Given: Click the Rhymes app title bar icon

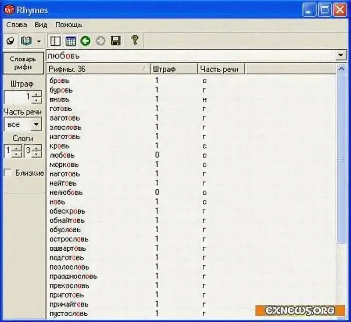Looking at the screenshot, I should tap(9, 10).
